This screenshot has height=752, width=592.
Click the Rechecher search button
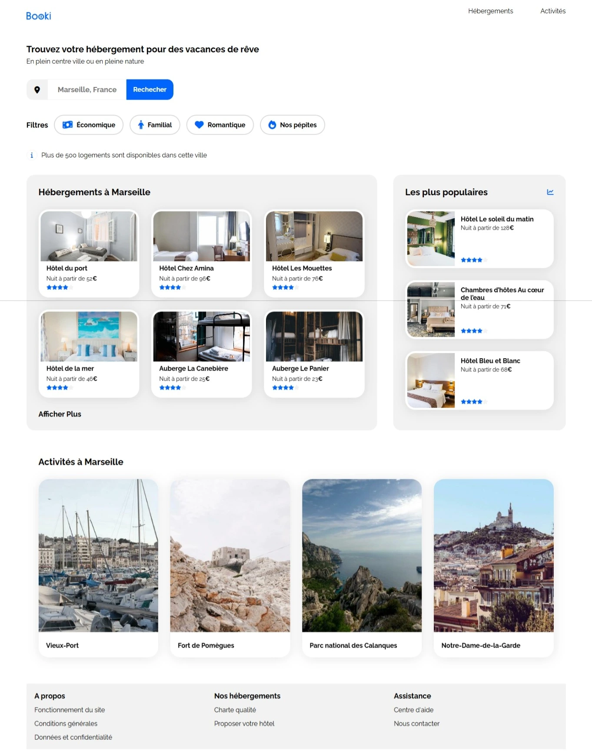[150, 90]
